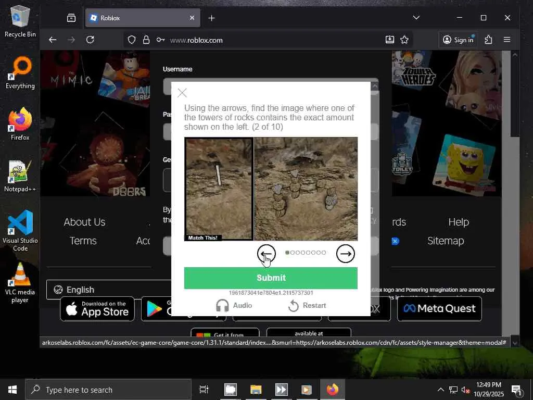Switch to the Audio challenge
The height and width of the screenshot is (400, 533).
click(x=234, y=305)
